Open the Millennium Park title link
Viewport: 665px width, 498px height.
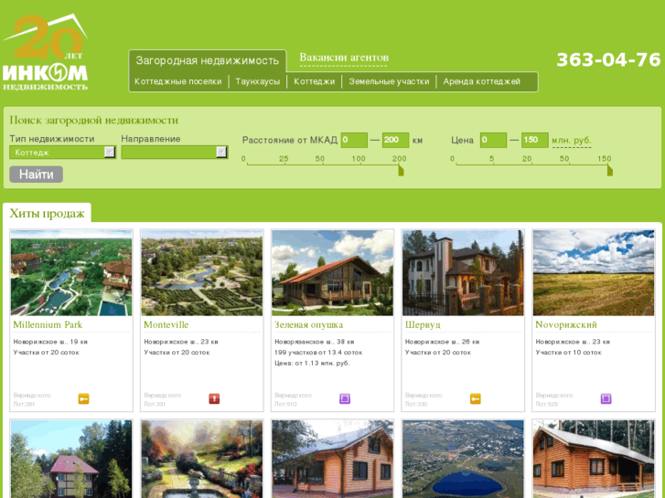coord(48,324)
